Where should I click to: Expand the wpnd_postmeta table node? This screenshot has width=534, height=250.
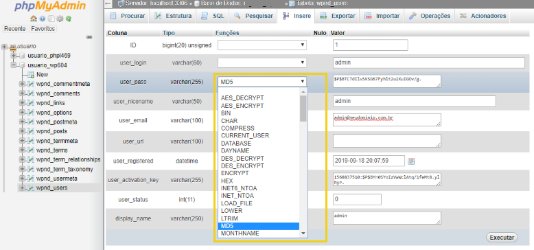click(22, 122)
